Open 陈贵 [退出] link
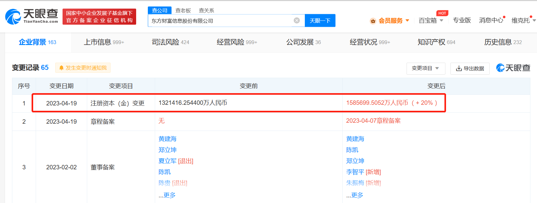 [x=173, y=183]
